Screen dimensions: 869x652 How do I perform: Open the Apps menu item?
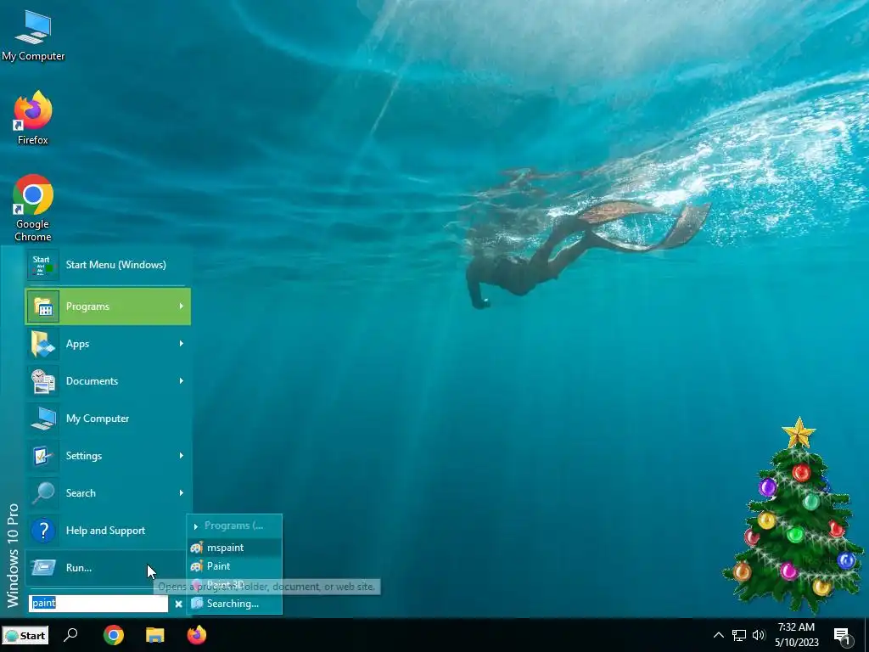[108, 344]
